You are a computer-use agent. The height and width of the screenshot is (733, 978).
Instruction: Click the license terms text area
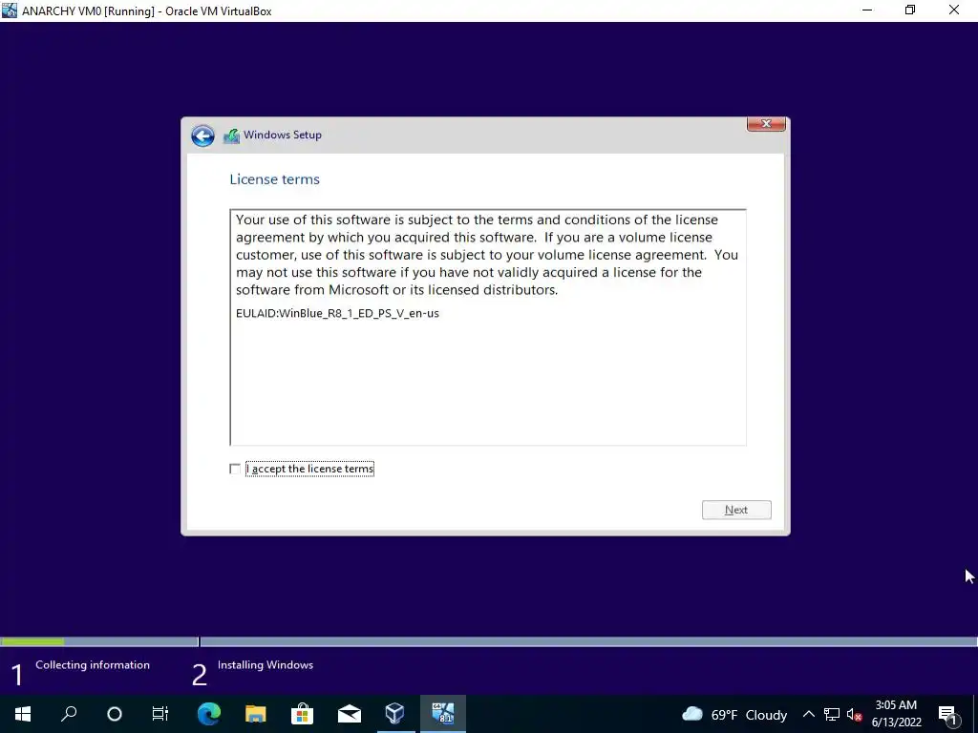pos(488,327)
